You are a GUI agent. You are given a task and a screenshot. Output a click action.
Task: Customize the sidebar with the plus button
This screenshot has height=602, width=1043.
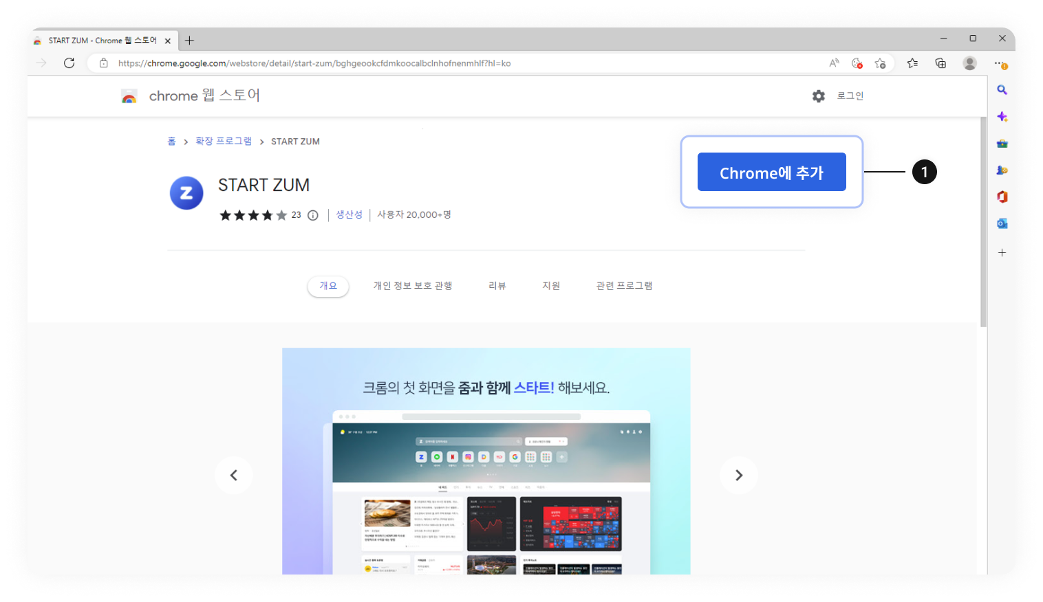[x=1002, y=252]
